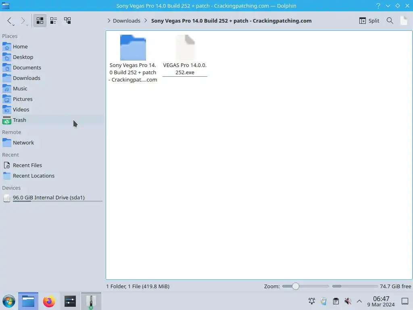The width and height of the screenshot is (413, 310).
Task: Click the updates tray icon
Action: (324, 301)
